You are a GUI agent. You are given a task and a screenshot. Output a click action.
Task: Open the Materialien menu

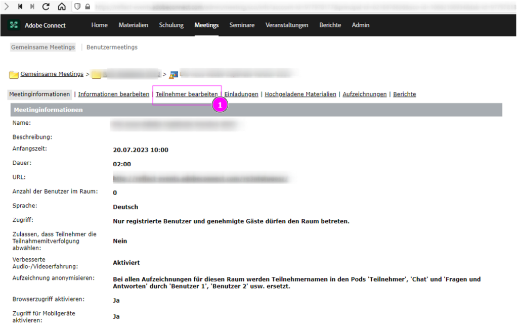[133, 25]
